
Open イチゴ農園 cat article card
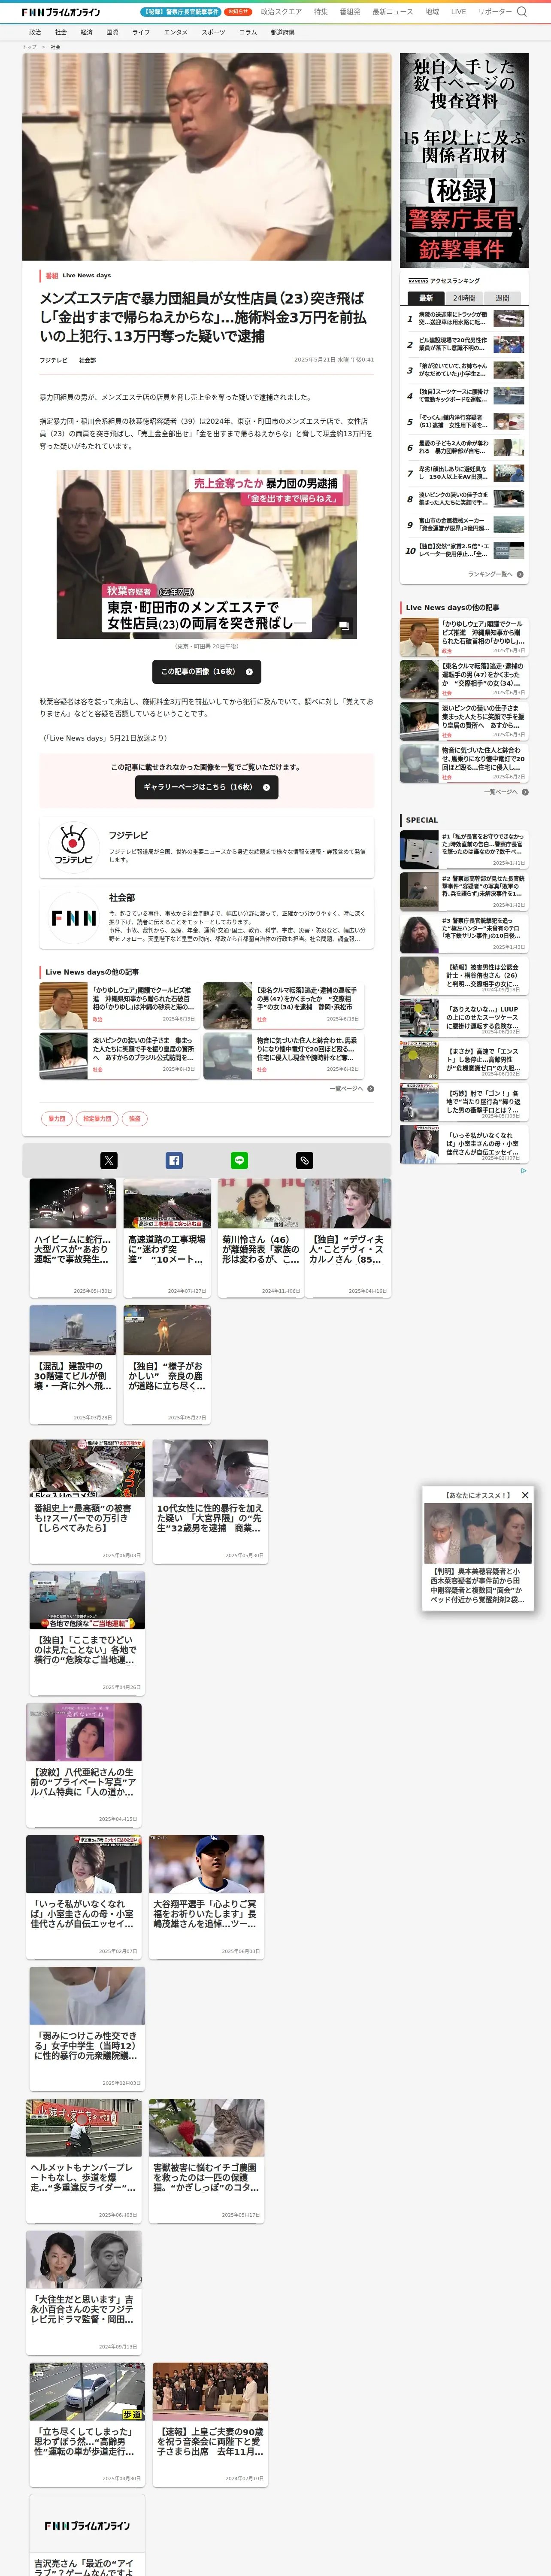coord(207,2160)
